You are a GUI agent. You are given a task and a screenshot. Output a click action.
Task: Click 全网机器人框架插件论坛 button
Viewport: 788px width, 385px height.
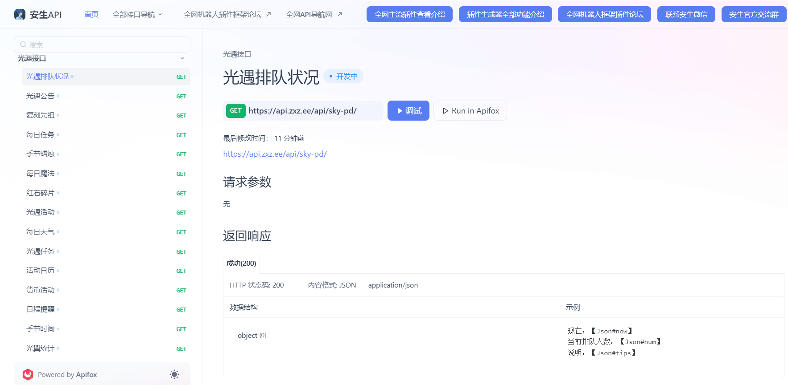pyautogui.click(x=604, y=14)
